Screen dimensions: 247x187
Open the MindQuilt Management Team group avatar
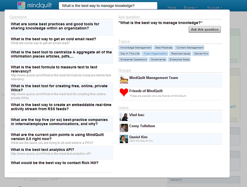click(x=124, y=80)
